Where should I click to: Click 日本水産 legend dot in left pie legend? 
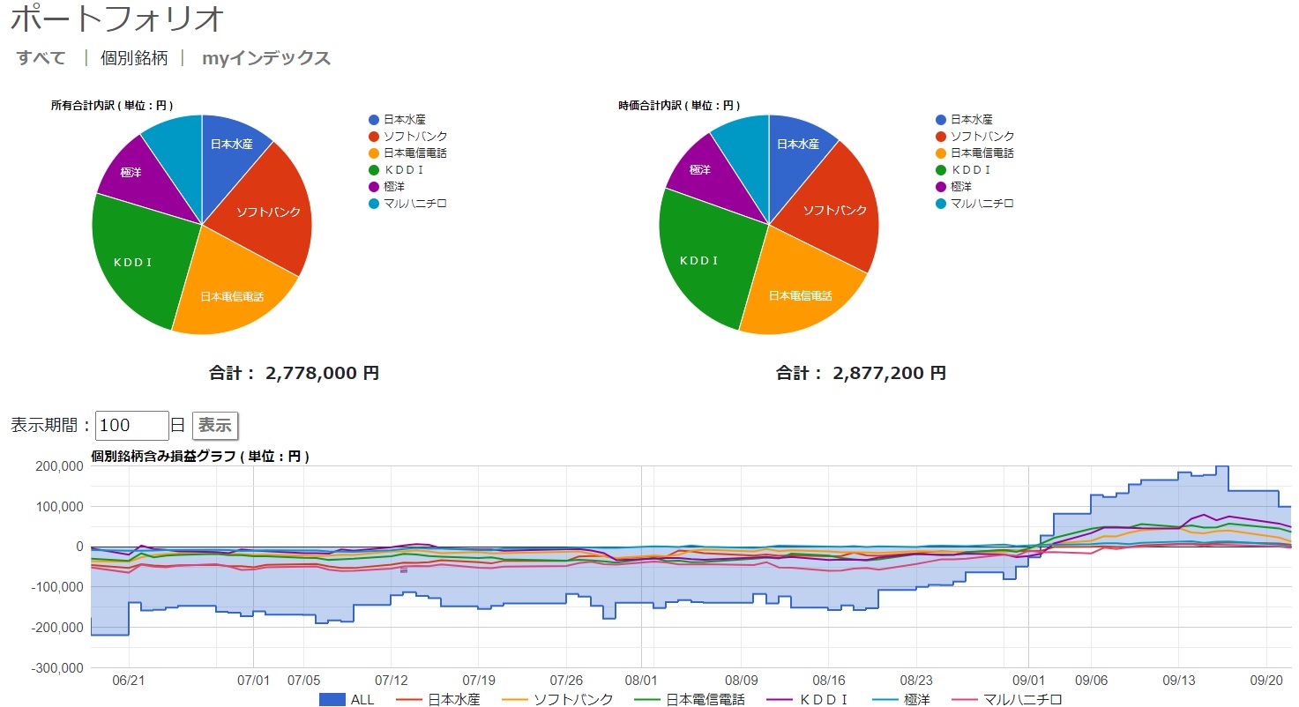tap(374, 120)
